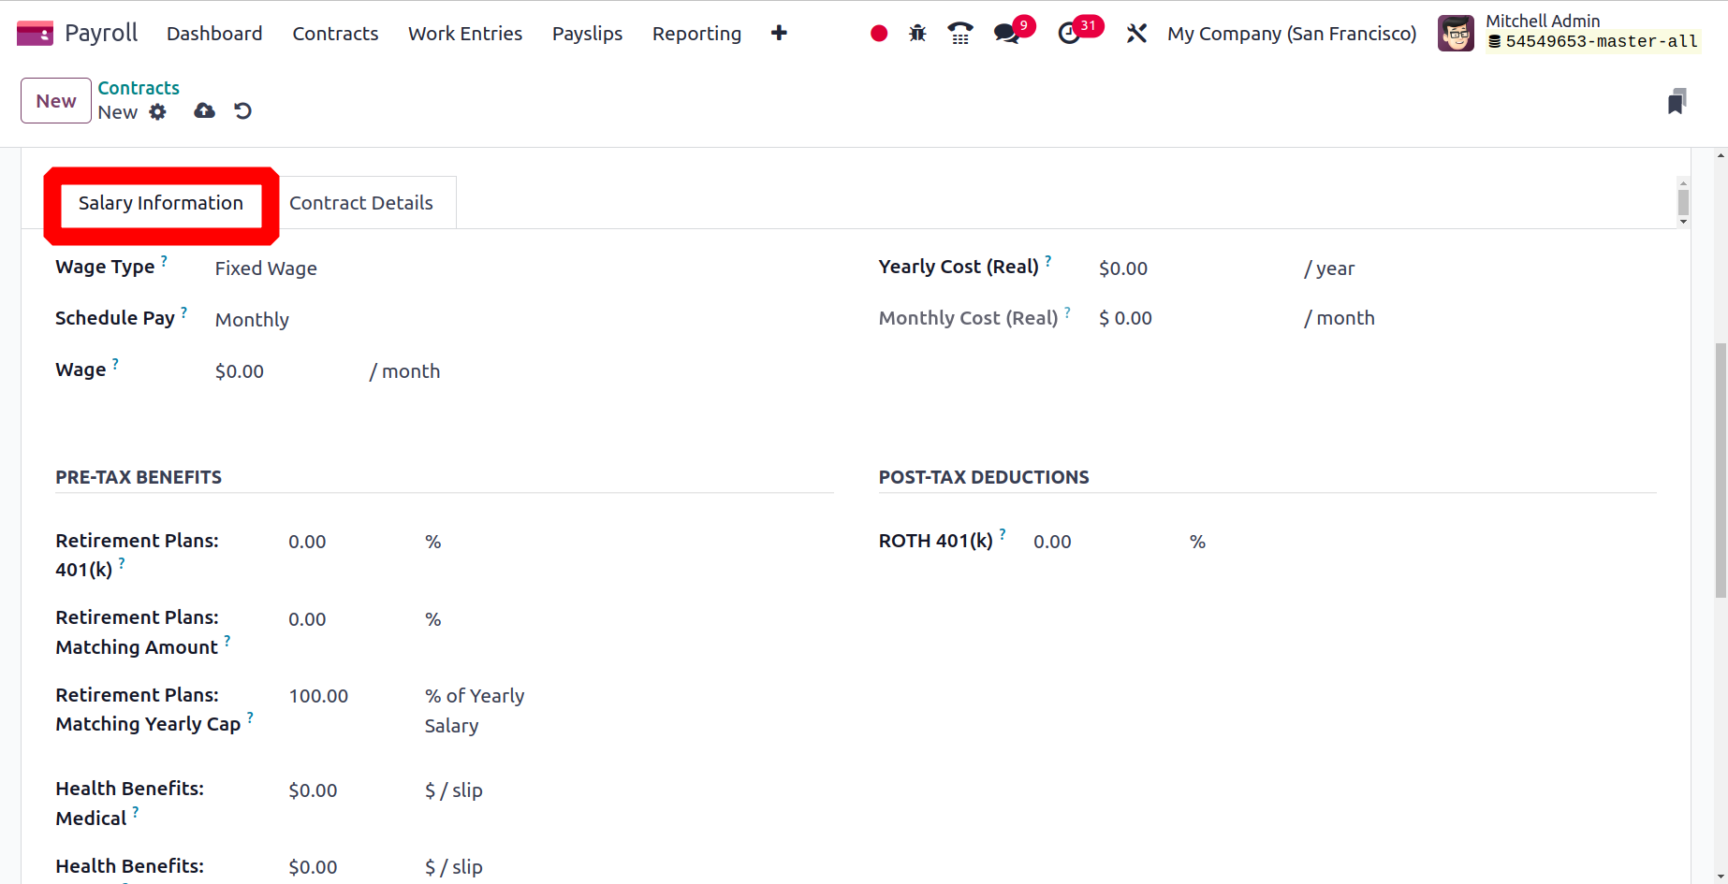This screenshot has height=884, width=1728.
Task: Switch company via My Company (San Francisco)
Action: point(1291,34)
